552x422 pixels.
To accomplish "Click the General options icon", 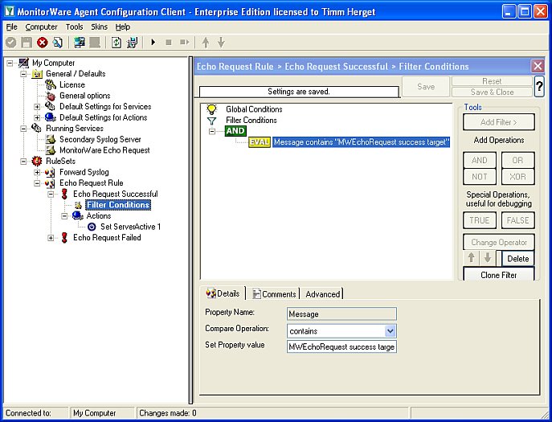I will (x=51, y=96).
